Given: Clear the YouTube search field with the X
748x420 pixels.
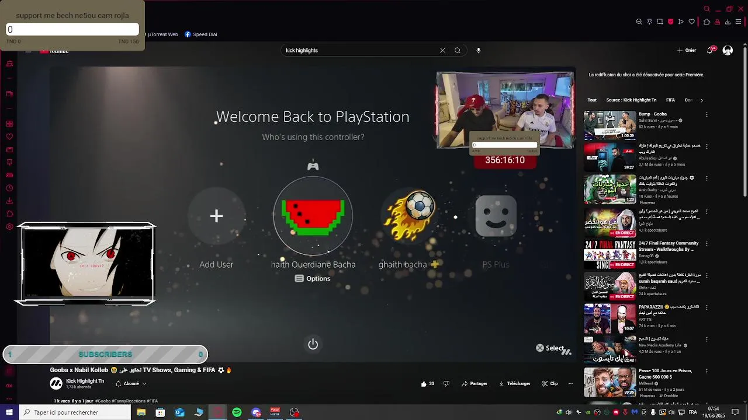Looking at the screenshot, I should coord(442,50).
